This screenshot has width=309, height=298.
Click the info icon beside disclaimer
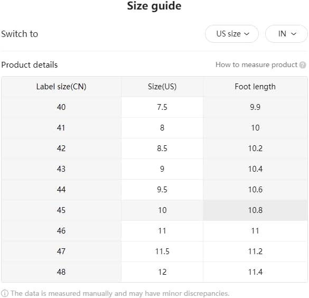(5, 293)
